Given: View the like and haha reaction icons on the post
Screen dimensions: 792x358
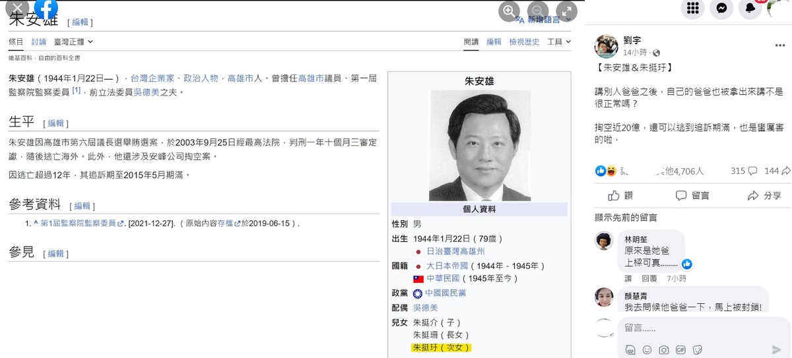Looking at the screenshot, I should [606, 171].
